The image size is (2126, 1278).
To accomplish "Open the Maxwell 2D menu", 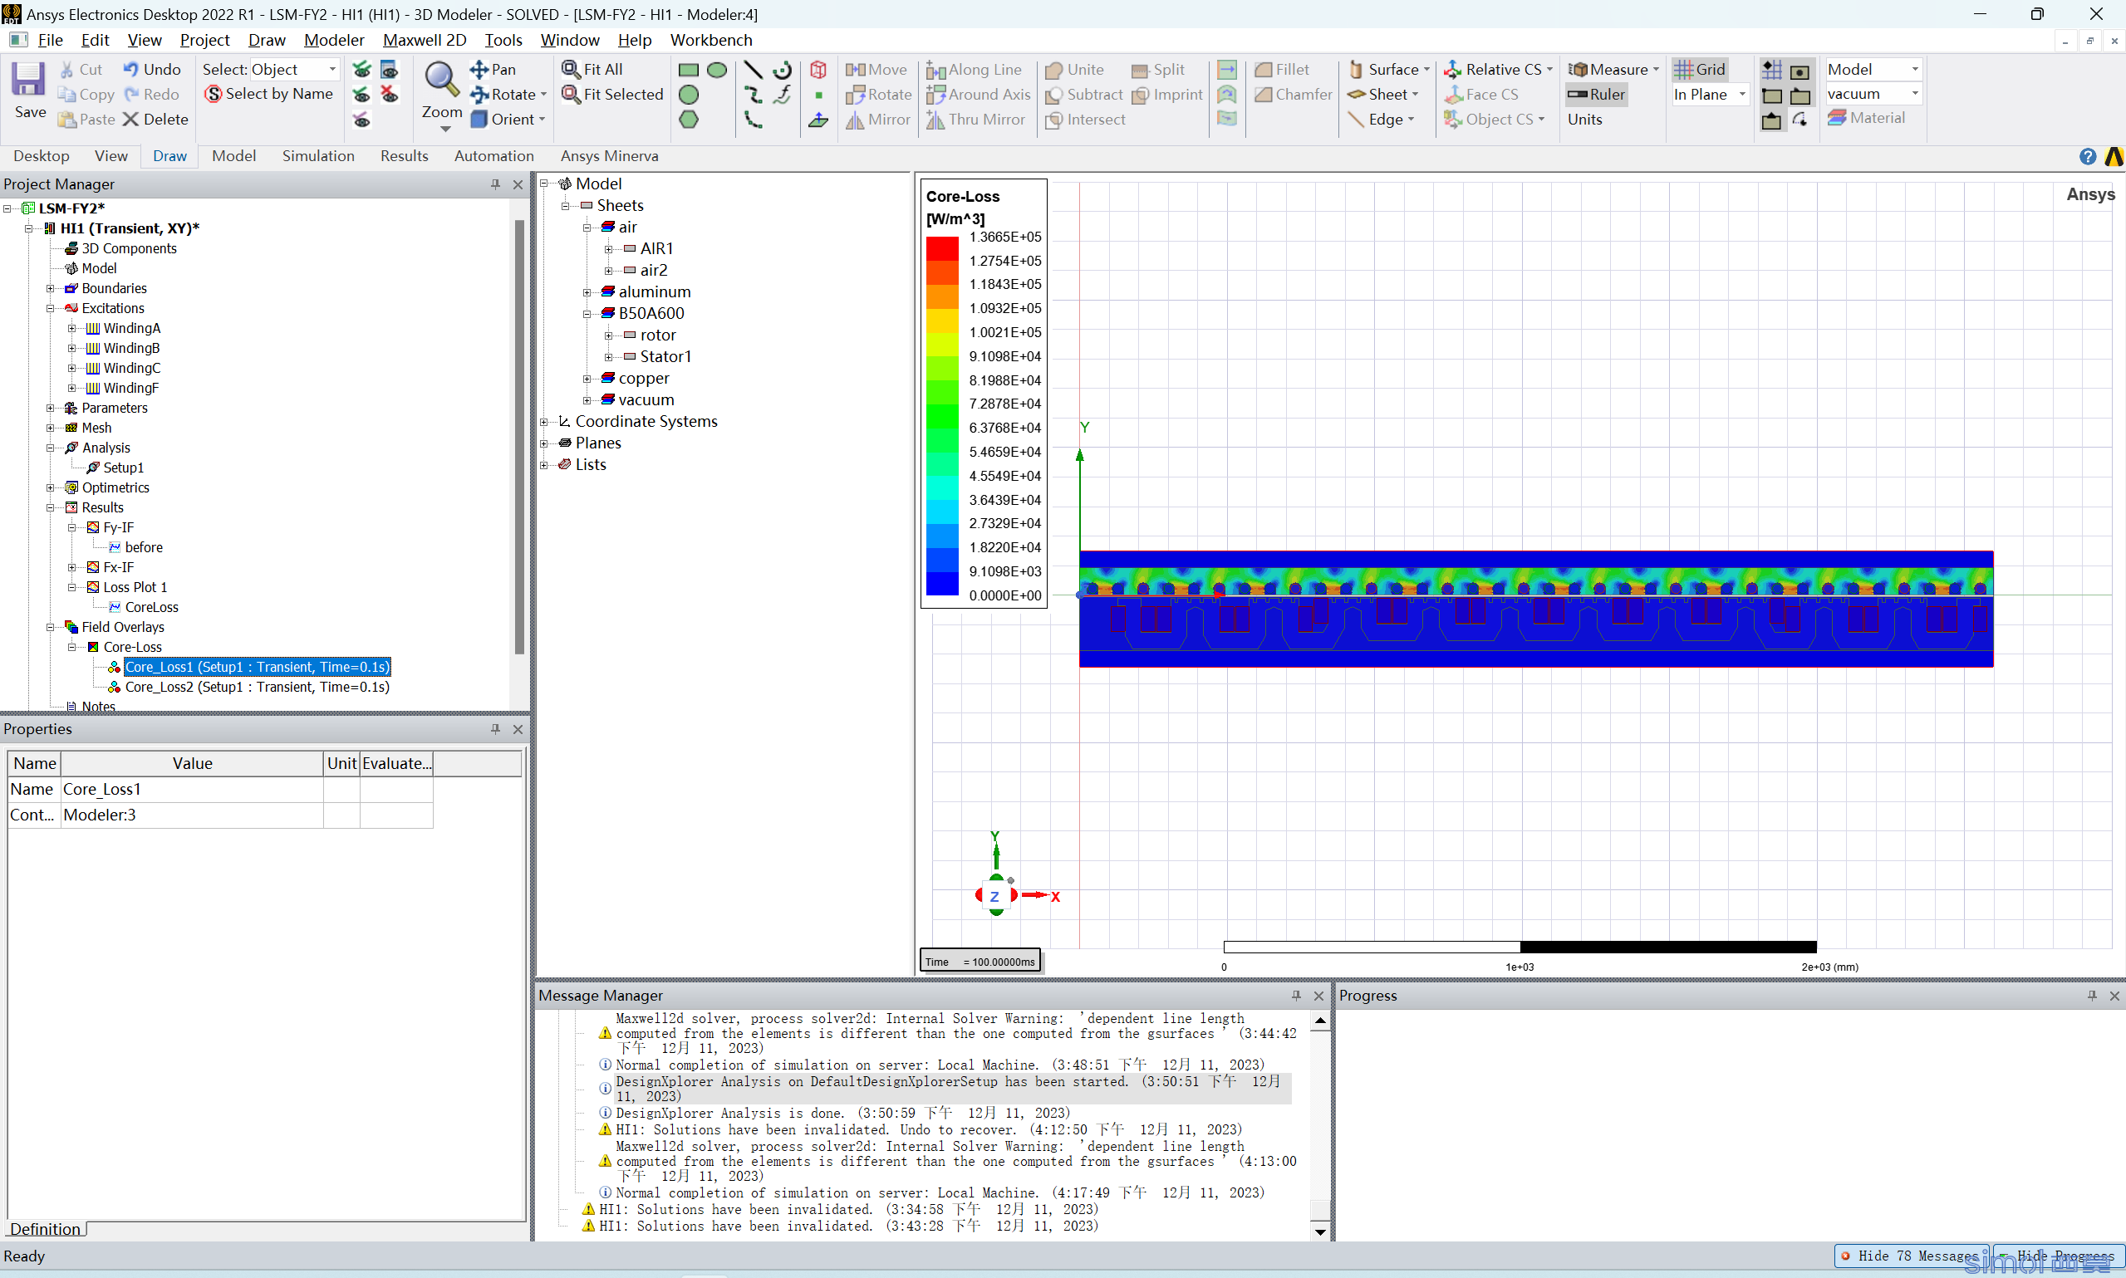I will tap(424, 40).
